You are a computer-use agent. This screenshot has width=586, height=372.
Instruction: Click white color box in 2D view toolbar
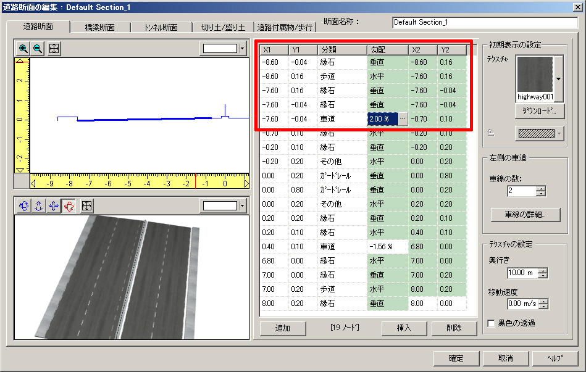[x=220, y=49]
